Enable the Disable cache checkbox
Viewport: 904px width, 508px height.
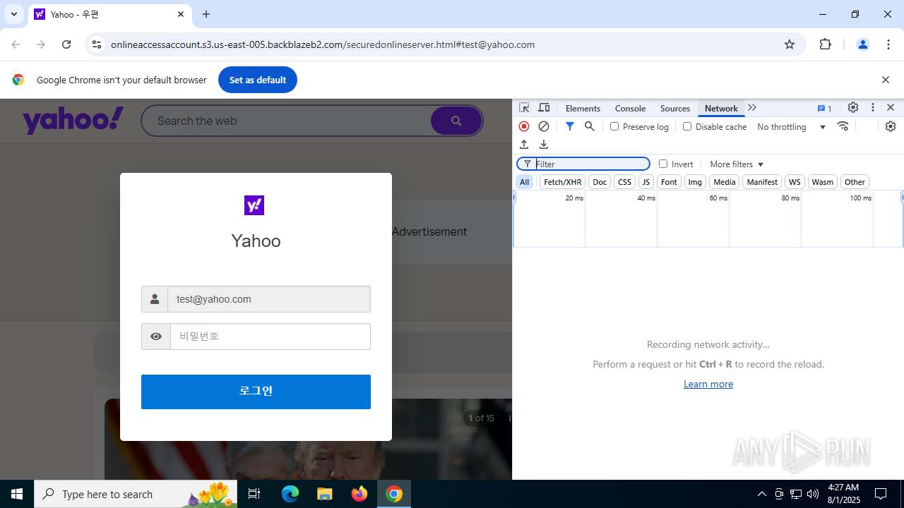click(687, 126)
